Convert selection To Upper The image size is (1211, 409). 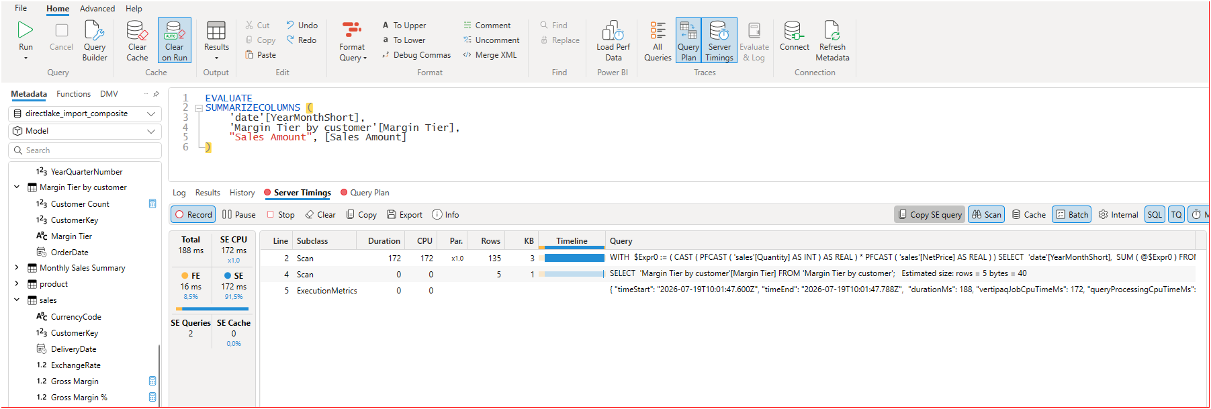point(404,26)
